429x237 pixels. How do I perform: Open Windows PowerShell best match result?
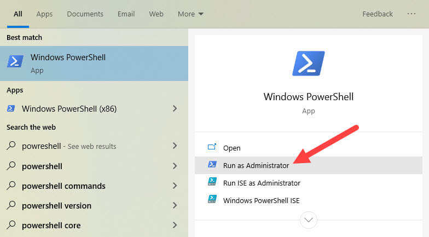point(94,63)
